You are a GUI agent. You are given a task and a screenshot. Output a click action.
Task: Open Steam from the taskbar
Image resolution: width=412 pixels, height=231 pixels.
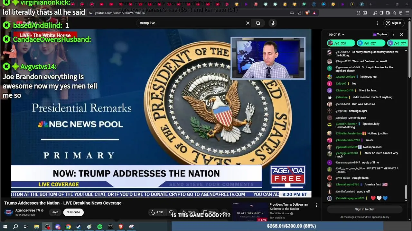pos(79,227)
